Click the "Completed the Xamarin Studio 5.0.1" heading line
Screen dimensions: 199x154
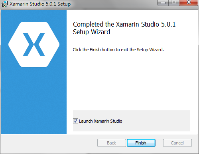point(124,24)
